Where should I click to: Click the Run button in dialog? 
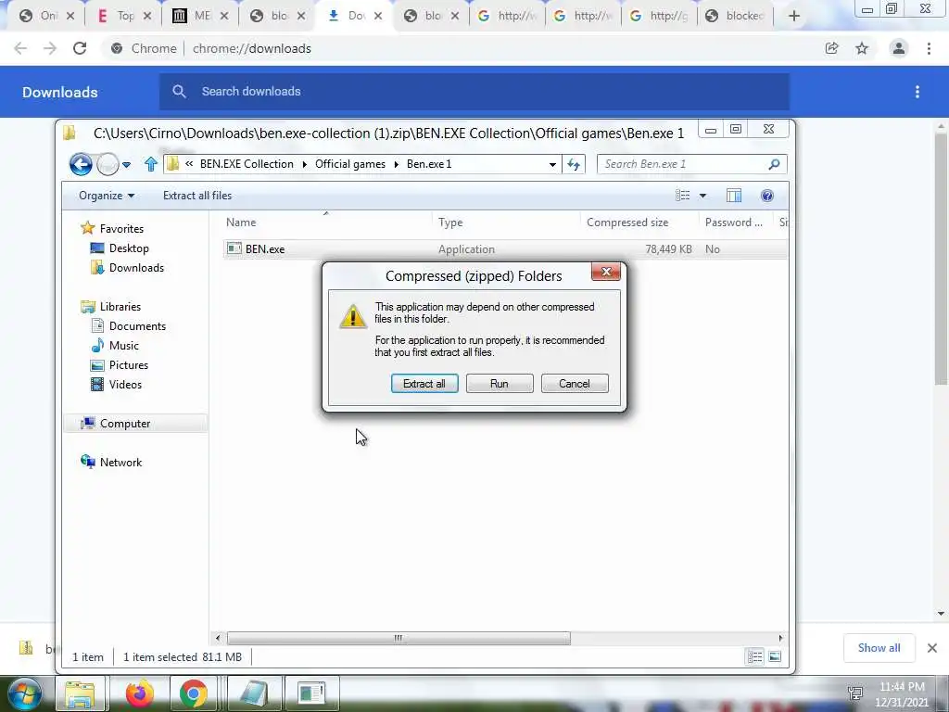(500, 383)
